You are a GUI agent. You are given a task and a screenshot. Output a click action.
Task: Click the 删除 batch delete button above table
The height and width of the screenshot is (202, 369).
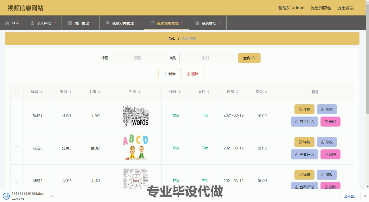click(x=192, y=74)
